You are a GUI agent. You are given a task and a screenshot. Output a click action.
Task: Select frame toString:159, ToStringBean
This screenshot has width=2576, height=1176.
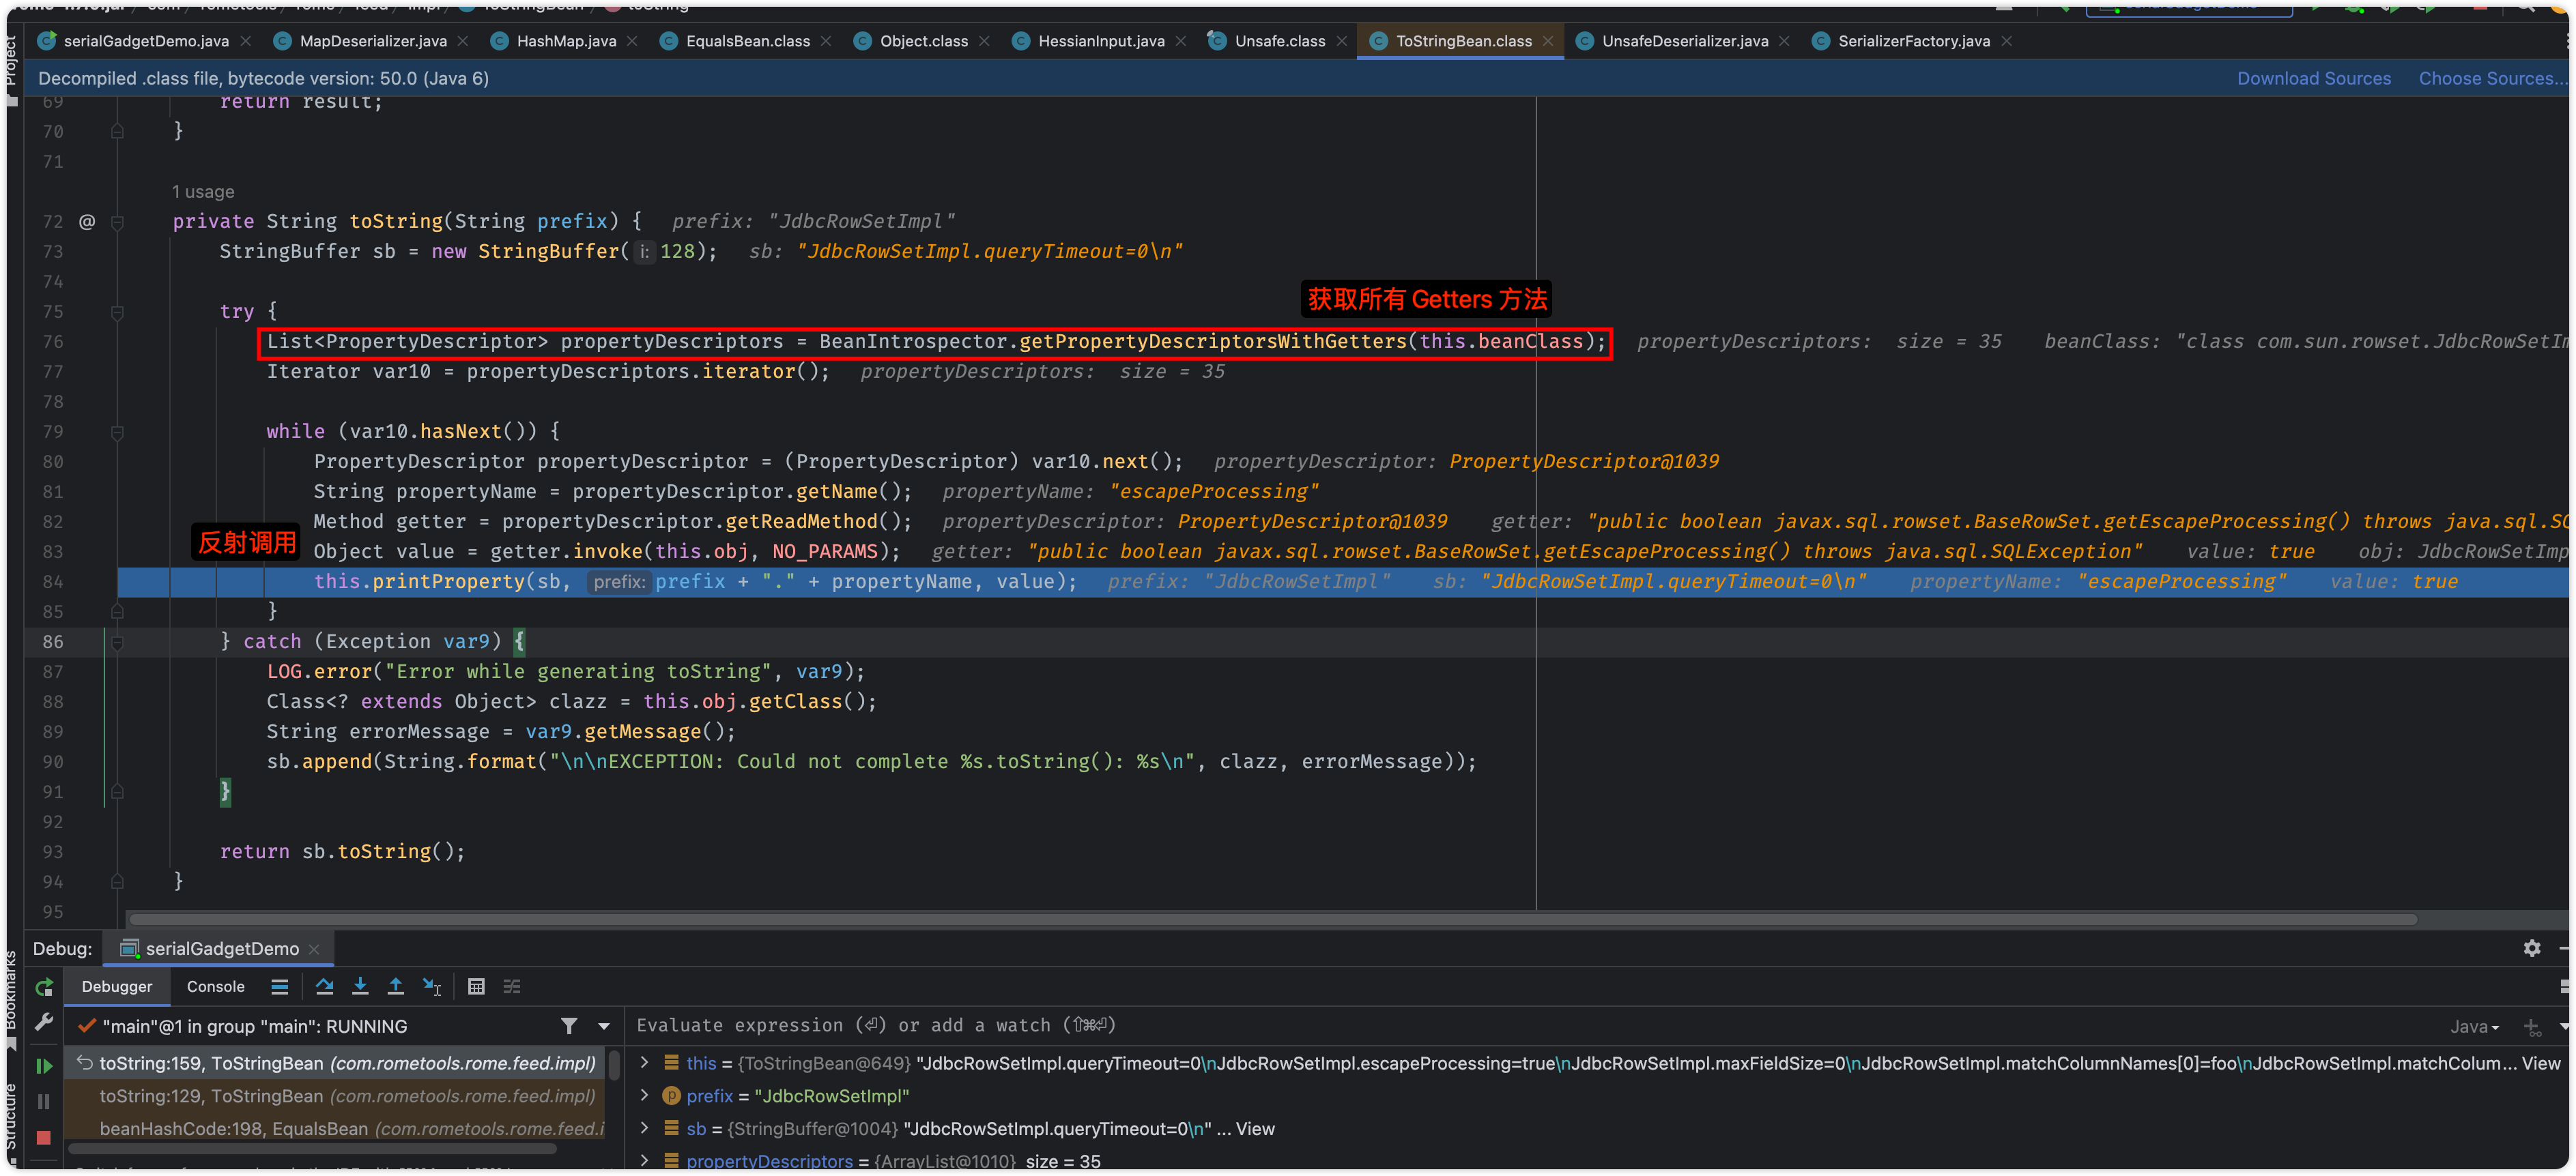(x=335, y=1063)
